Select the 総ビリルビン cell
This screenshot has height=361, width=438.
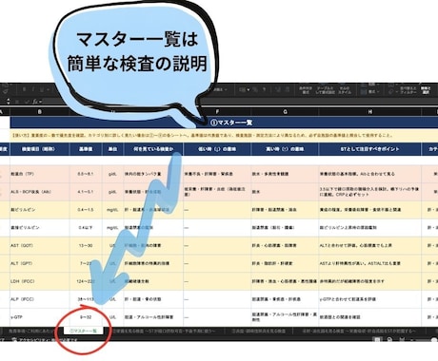[x=40, y=210]
